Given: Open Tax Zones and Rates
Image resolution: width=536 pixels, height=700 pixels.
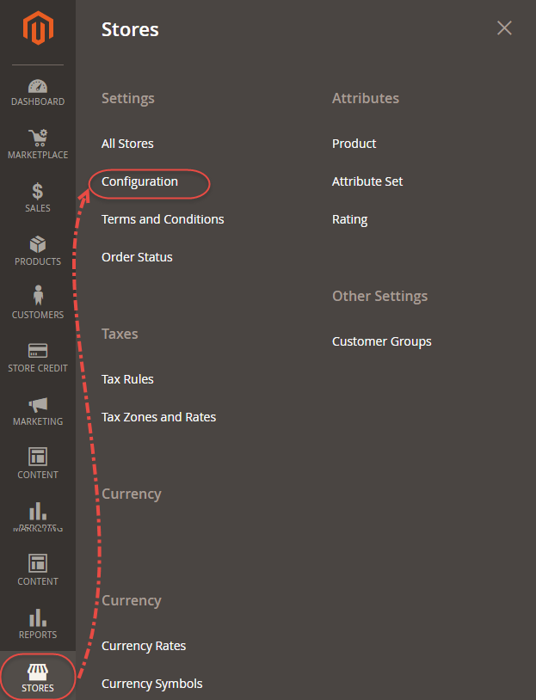Looking at the screenshot, I should (158, 416).
